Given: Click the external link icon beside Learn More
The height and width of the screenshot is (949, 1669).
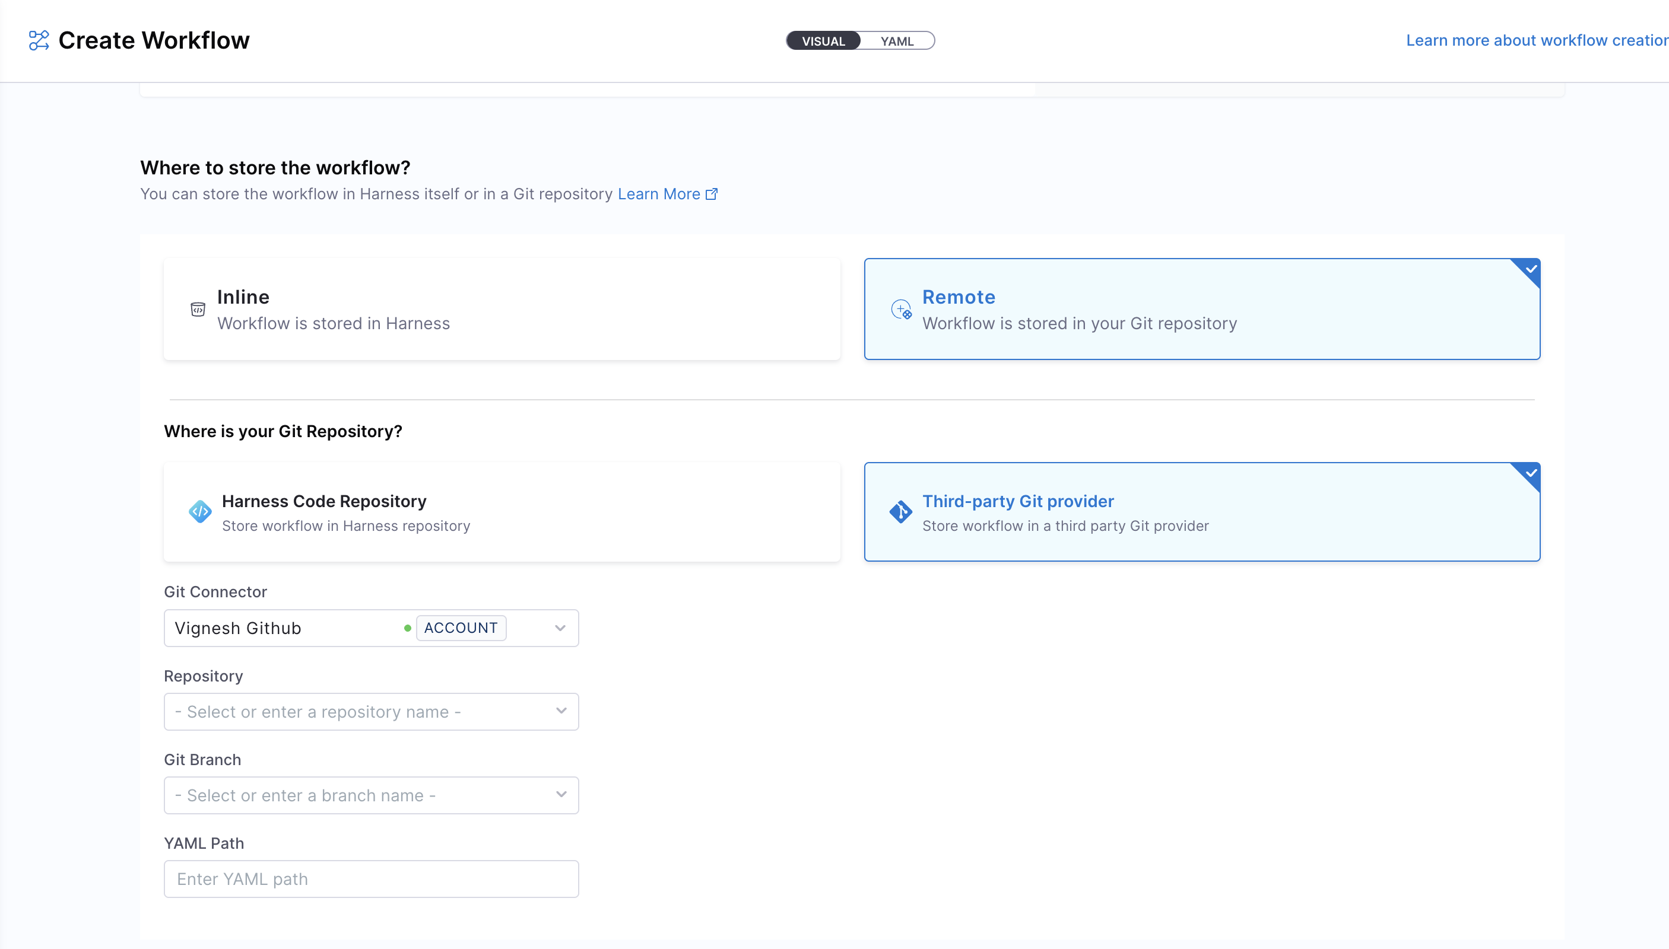Looking at the screenshot, I should (x=712, y=194).
